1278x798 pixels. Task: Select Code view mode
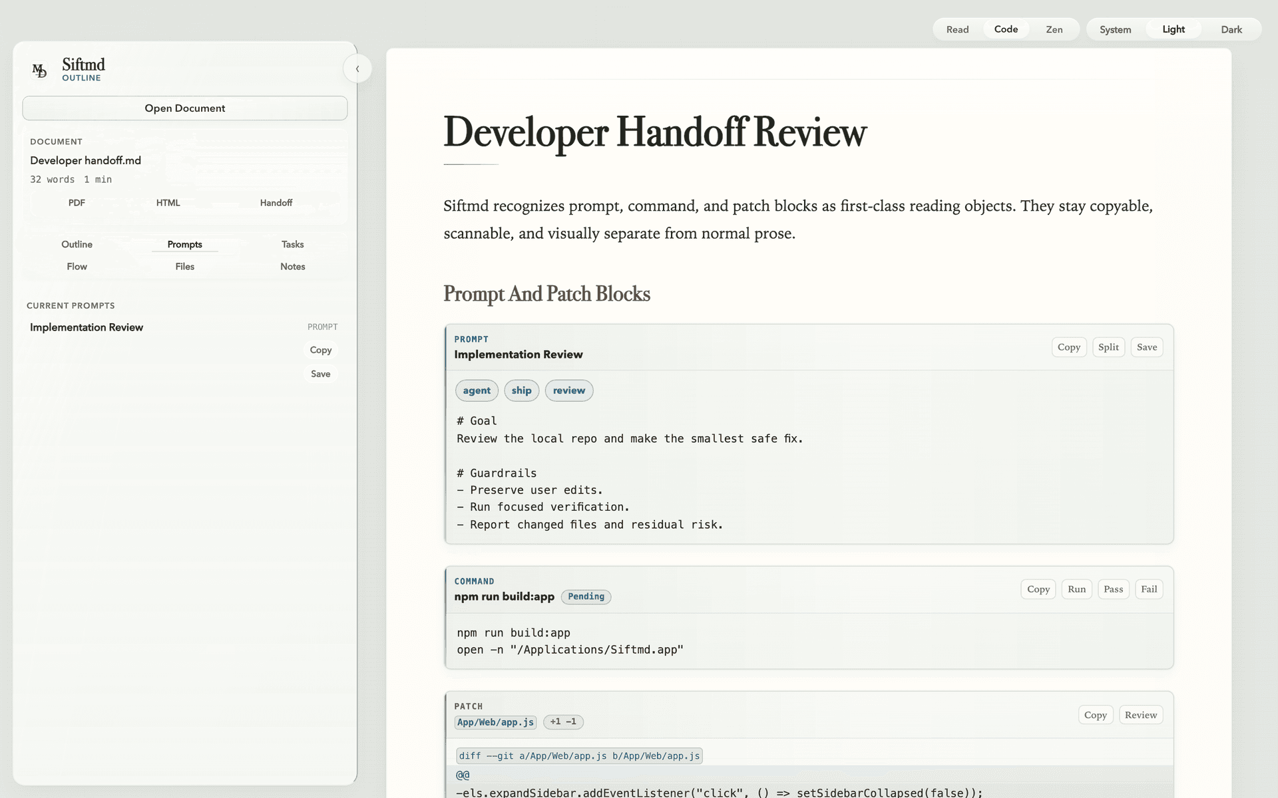pos(1006,29)
